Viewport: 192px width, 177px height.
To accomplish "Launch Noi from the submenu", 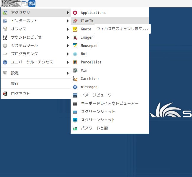I will click(x=110, y=54).
